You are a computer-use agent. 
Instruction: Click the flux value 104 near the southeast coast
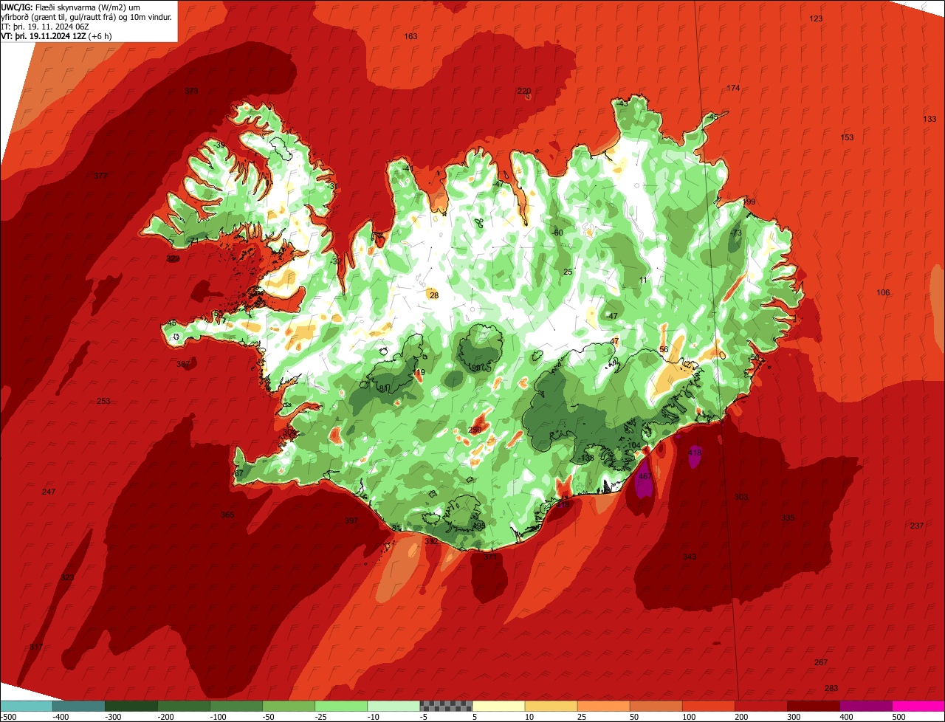634,445
